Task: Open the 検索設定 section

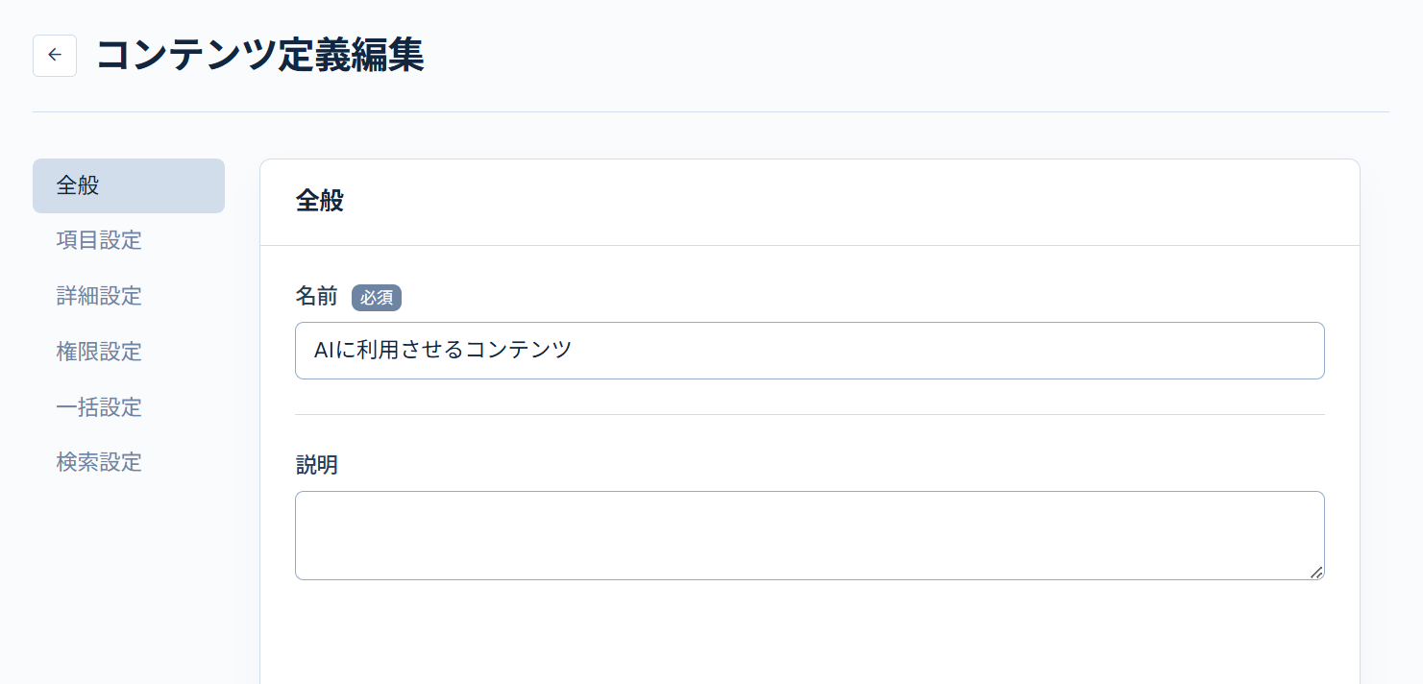Action: 97,462
